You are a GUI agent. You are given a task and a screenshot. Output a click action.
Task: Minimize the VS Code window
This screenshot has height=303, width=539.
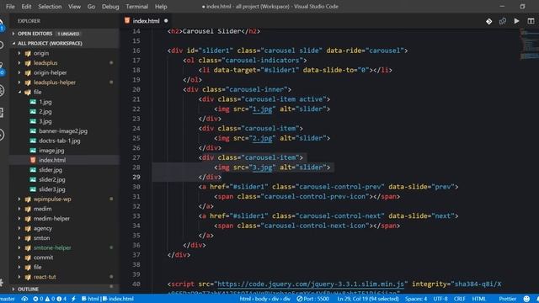pyautogui.click(x=502, y=7)
